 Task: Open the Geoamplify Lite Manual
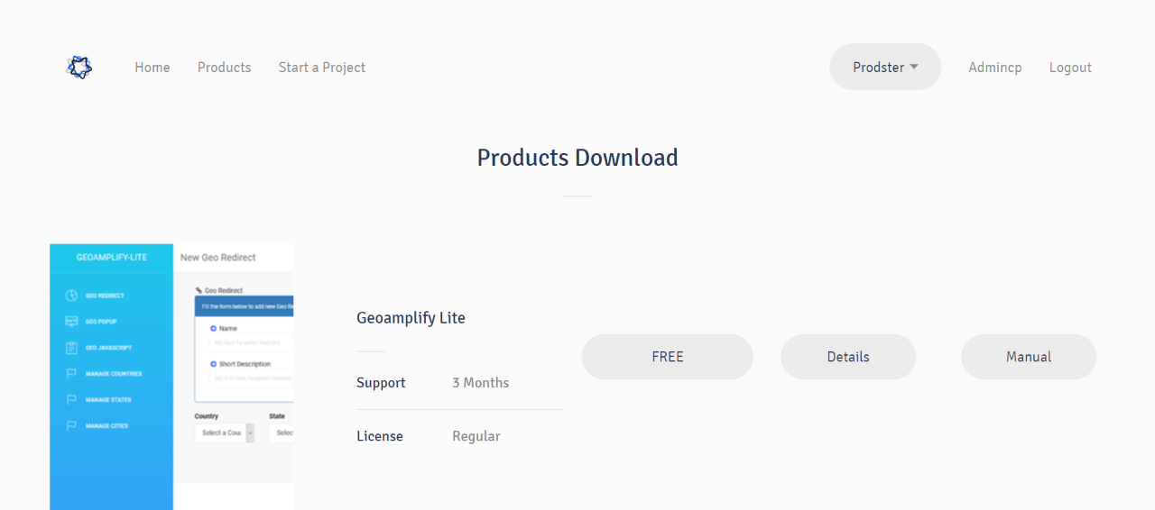(x=1029, y=357)
